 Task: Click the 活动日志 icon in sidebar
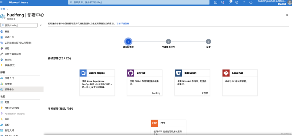click(x=2, y=37)
